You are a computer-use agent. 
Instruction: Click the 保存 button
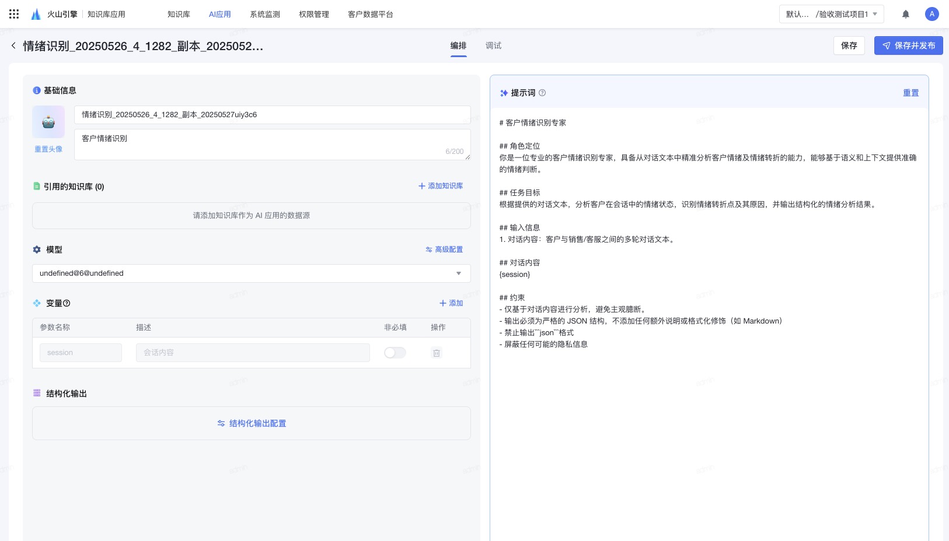tap(849, 45)
